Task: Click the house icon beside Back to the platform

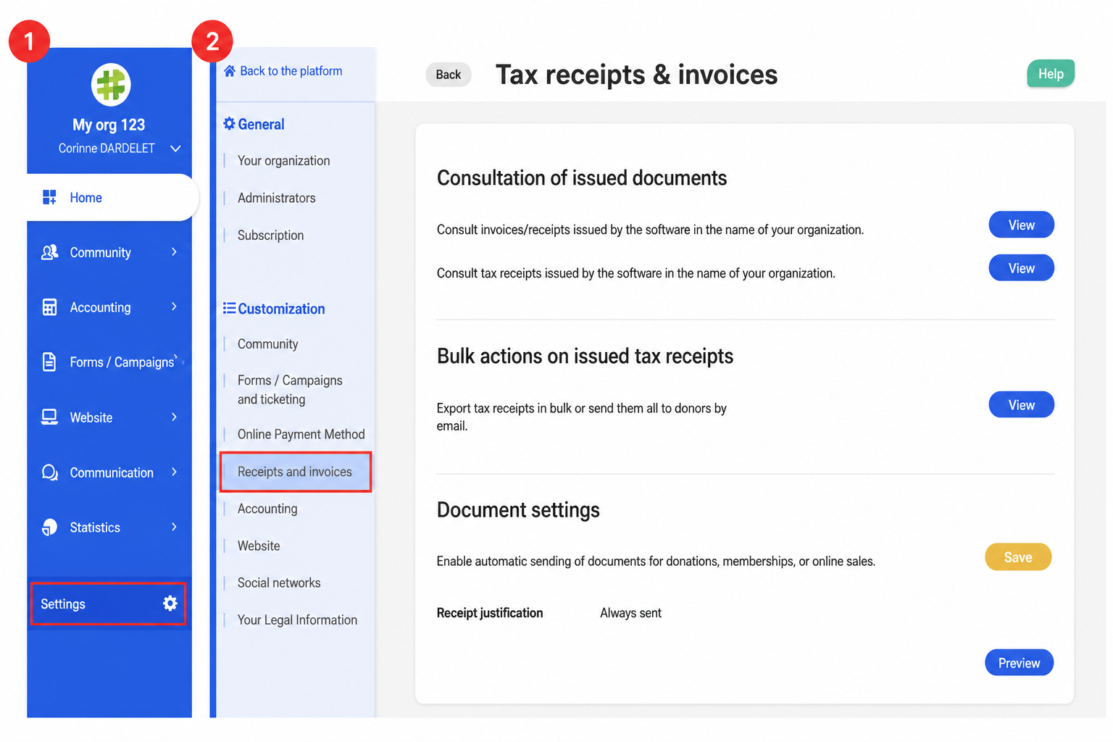Action: click(230, 71)
